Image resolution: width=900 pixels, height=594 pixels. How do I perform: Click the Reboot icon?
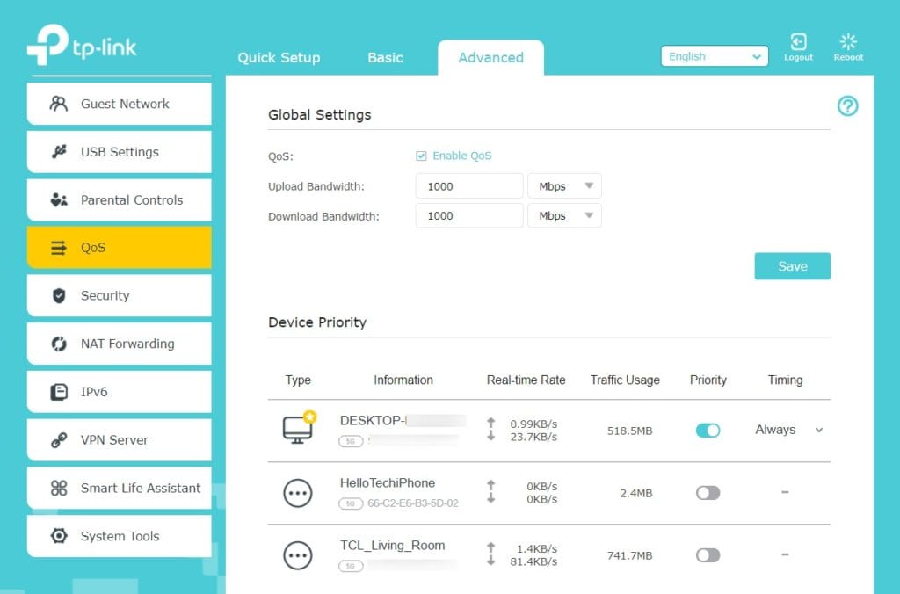848,42
